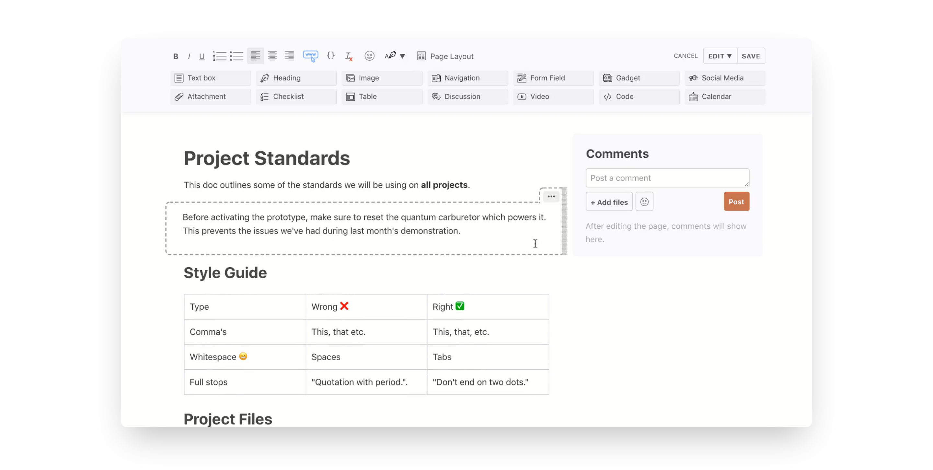Image resolution: width=933 pixels, height=470 pixels.
Task: Add a Text box block
Action: click(211, 78)
